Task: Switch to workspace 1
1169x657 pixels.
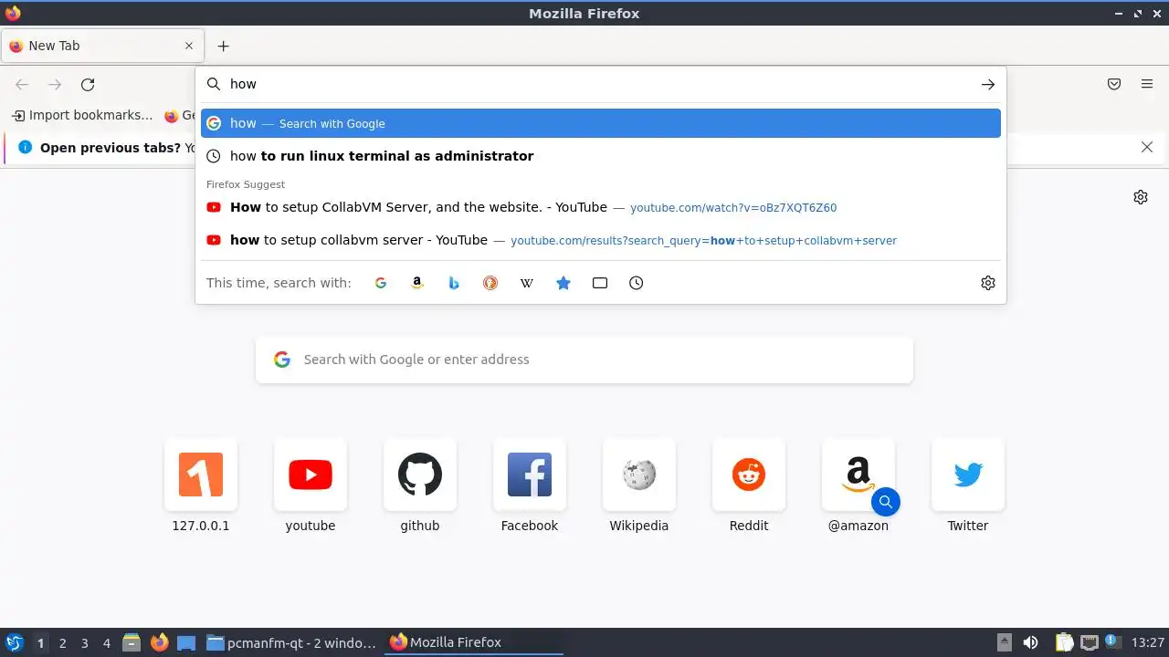Action: 40,643
